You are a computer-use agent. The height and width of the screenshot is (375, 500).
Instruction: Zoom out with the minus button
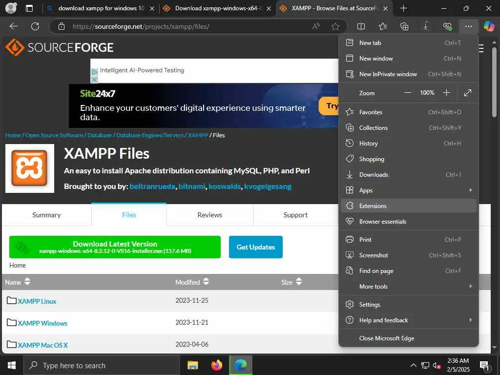point(408,93)
